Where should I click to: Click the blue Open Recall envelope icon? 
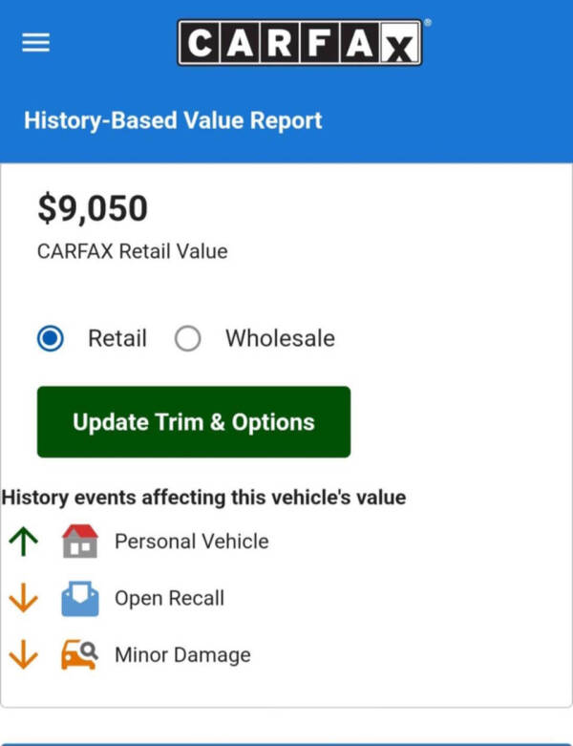[79, 599]
